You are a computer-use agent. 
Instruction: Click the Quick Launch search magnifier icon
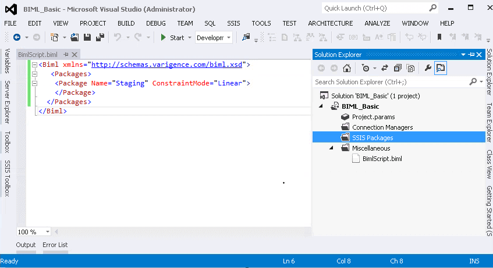(433, 8)
